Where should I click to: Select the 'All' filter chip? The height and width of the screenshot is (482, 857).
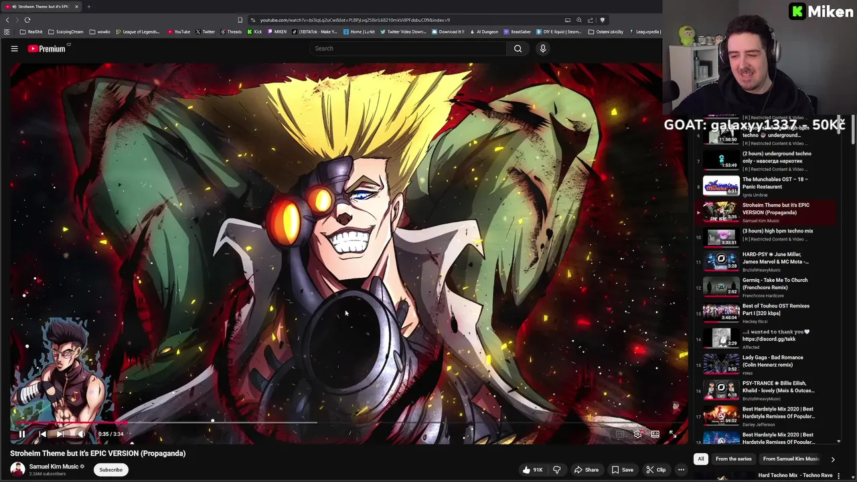701,459
